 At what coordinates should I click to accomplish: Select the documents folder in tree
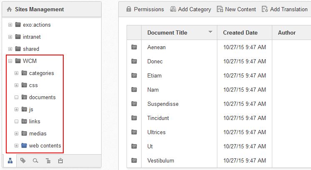pyautogui.click(x=42, y=97)
